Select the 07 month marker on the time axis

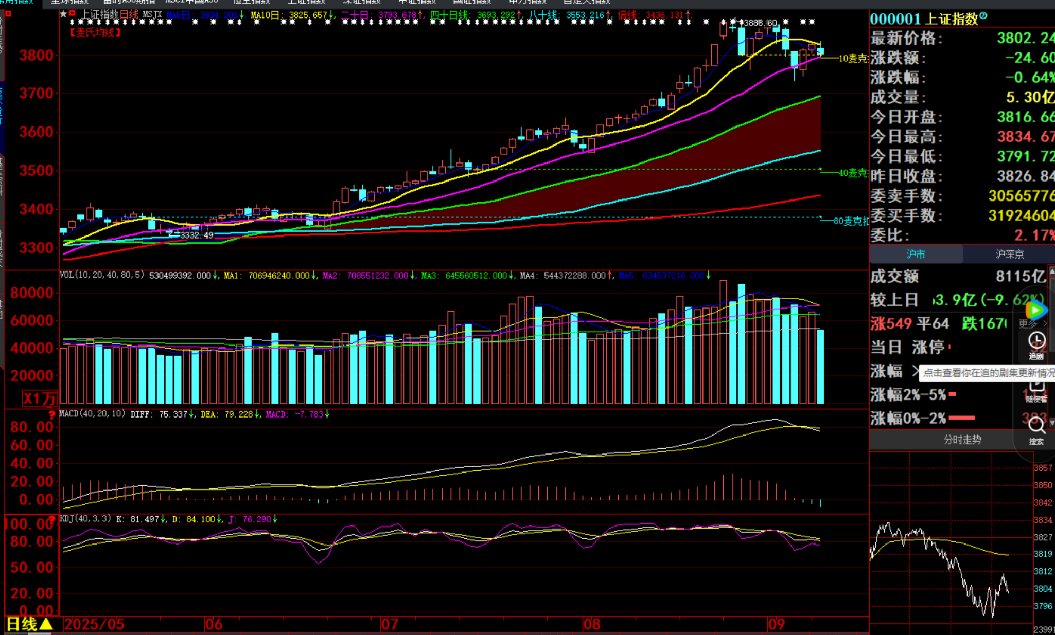click(x=390, y=624)
